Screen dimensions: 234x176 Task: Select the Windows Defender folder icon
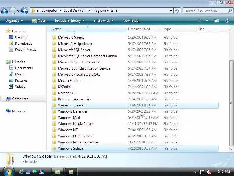point(54,111)
